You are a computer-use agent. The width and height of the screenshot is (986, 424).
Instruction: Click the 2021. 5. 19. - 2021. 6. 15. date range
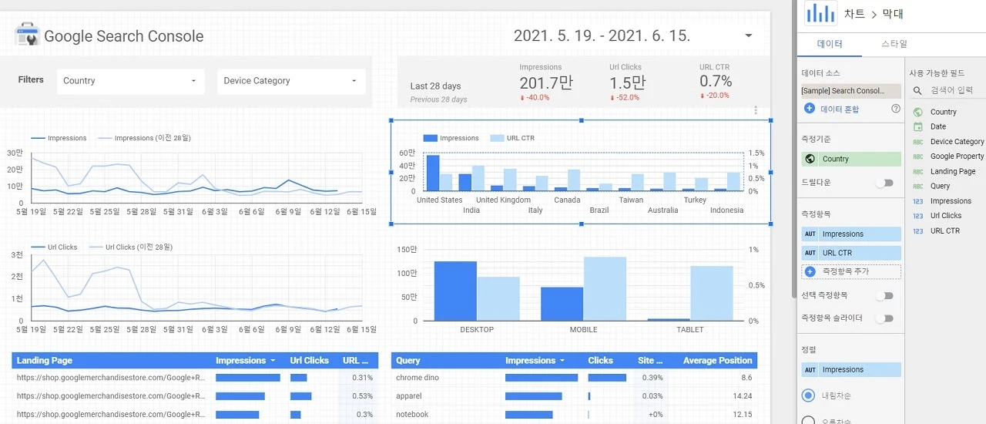coord(602,36)
